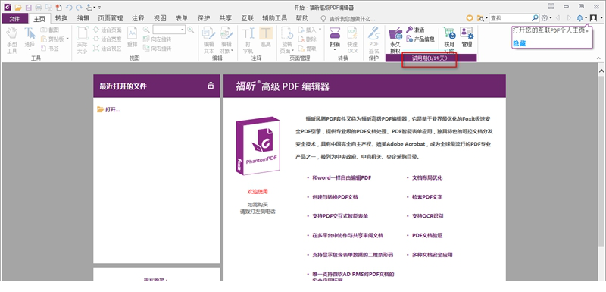The height and width of the screenshot is (292, 606).
Task: Open the customize quick access toolbar arrow
Action: tap(99, 7)
